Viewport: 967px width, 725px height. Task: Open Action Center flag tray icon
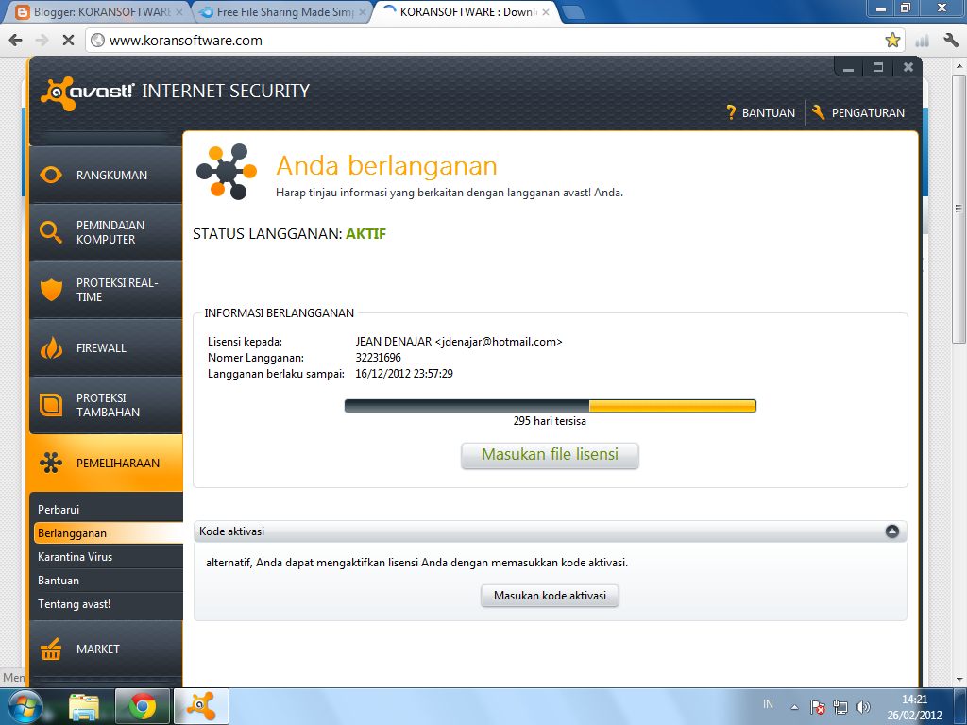[x=817, y=707]
